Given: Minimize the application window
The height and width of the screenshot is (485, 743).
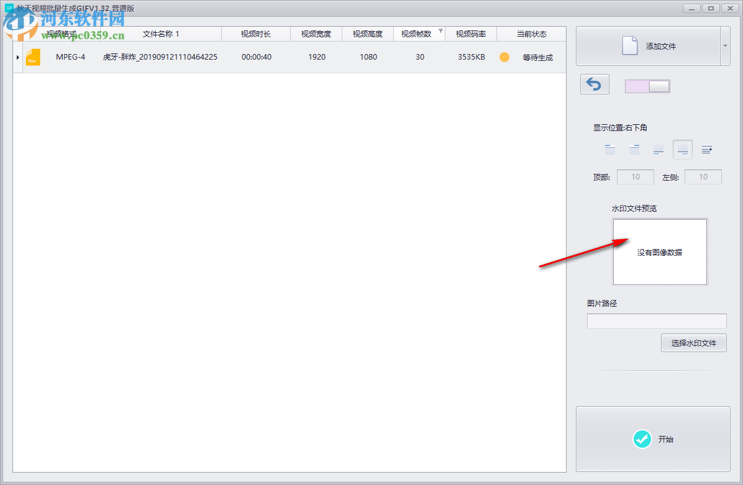Looking at the screenshot, I should [692, 9].
